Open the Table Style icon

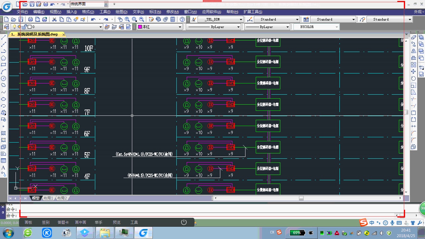(x=306, y=19)
